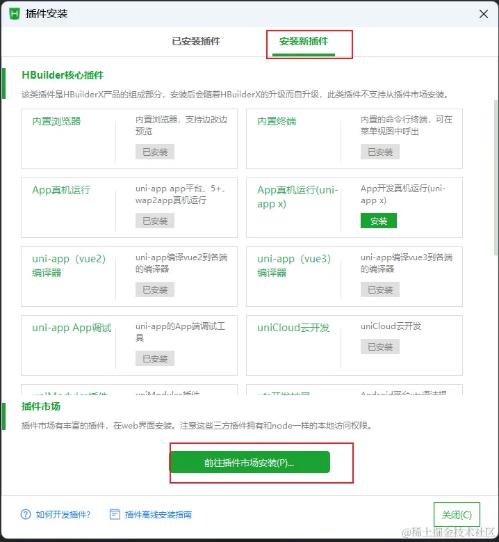Click 已安装 button under 内置终端
The image size is (499, 542).
click(x=380, y=152)
